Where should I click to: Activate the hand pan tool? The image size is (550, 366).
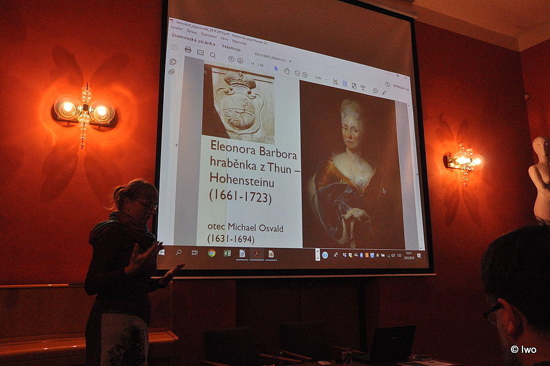tap(287, 71)
